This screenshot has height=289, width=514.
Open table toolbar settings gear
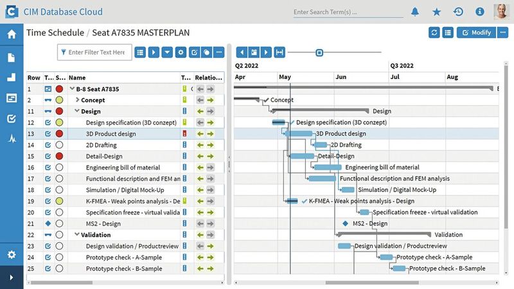(181, 53)
